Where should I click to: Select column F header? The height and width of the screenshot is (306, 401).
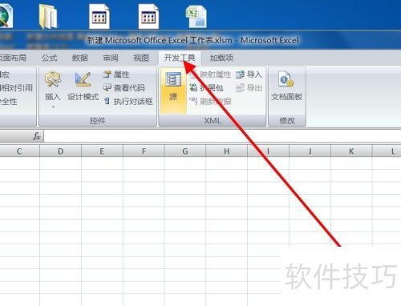144,151
